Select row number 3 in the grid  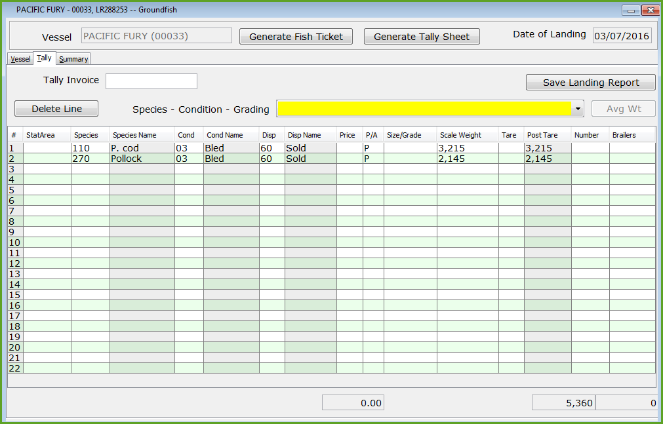point(13,169)
